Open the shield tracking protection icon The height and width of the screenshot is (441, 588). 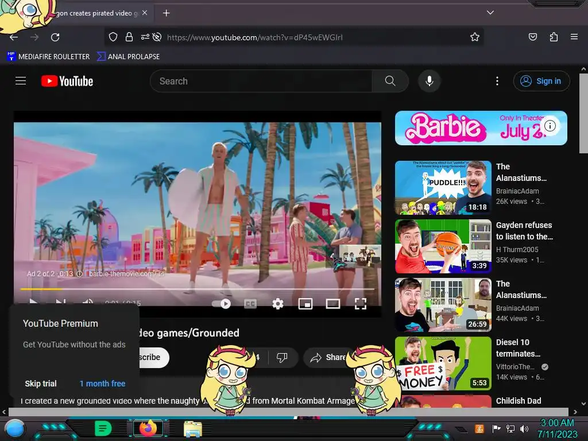113,37
